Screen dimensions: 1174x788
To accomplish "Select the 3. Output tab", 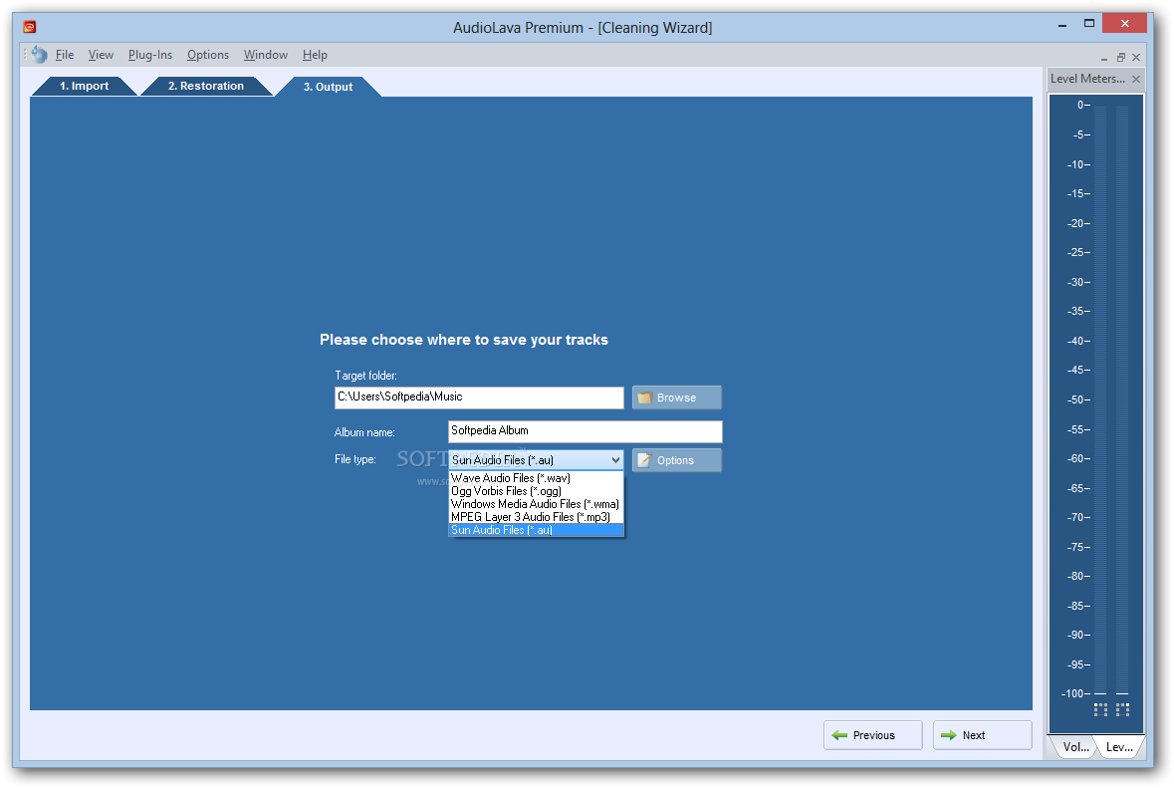I will pos(328,87).
